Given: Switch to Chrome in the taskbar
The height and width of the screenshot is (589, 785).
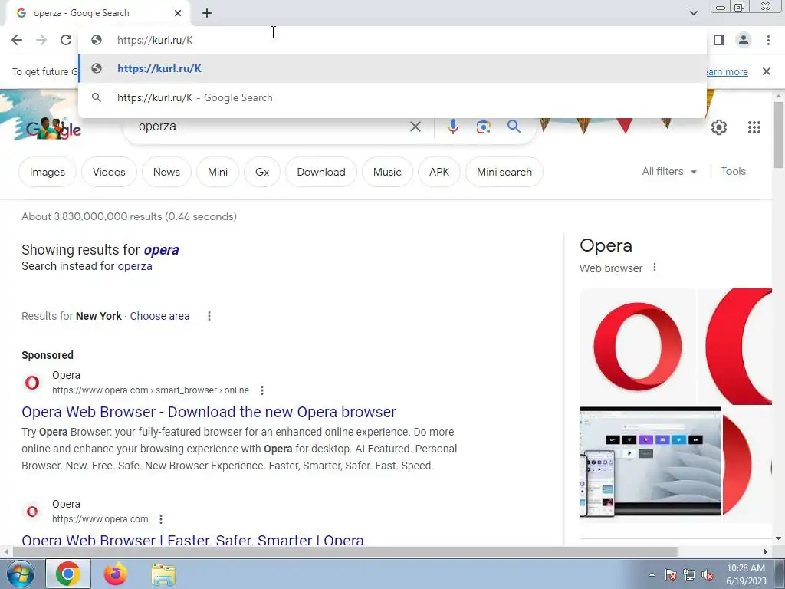Looking at the screenshot, I should click(68, 574).
